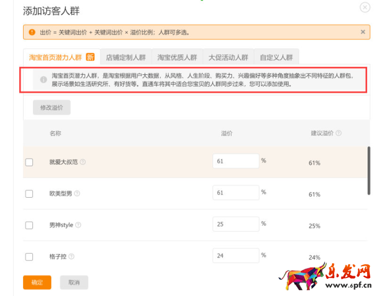
Task: Click the 取消 button
Action: [x=73, y=282]
